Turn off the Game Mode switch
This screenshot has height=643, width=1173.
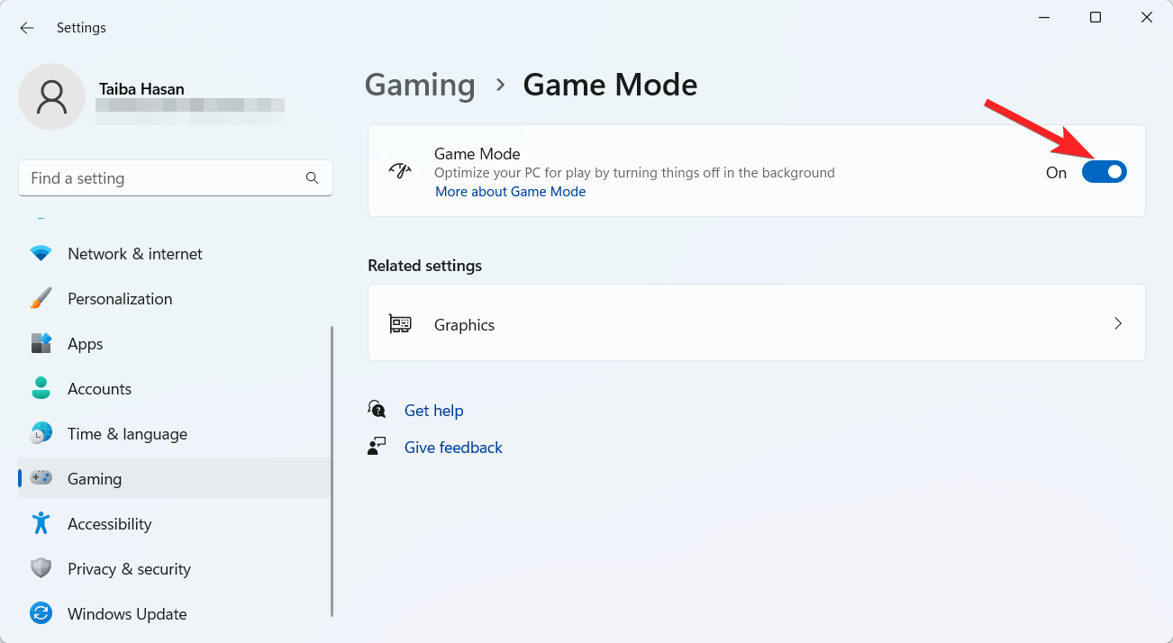[x=1105, y=171]
